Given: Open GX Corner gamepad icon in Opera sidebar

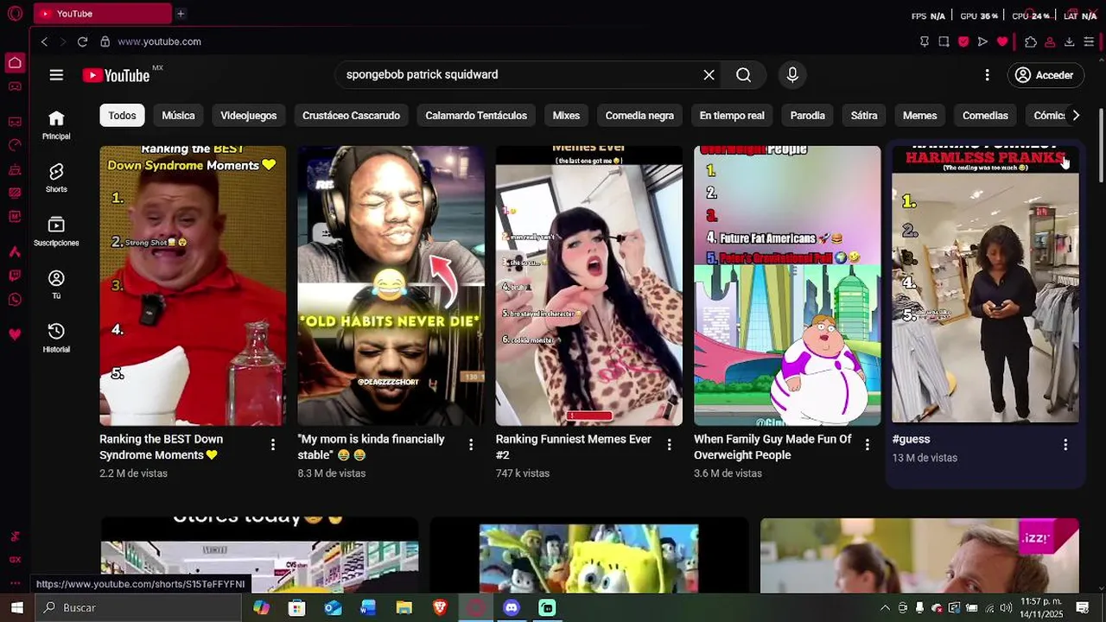Looking at the screenshot, I should (15, 86).
